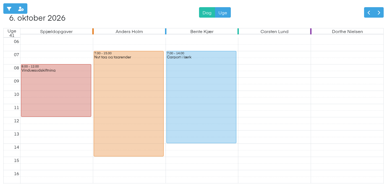Viewport: 387px width, 187px height.
Task: Switch to Uge view
Action: (223, 13)
